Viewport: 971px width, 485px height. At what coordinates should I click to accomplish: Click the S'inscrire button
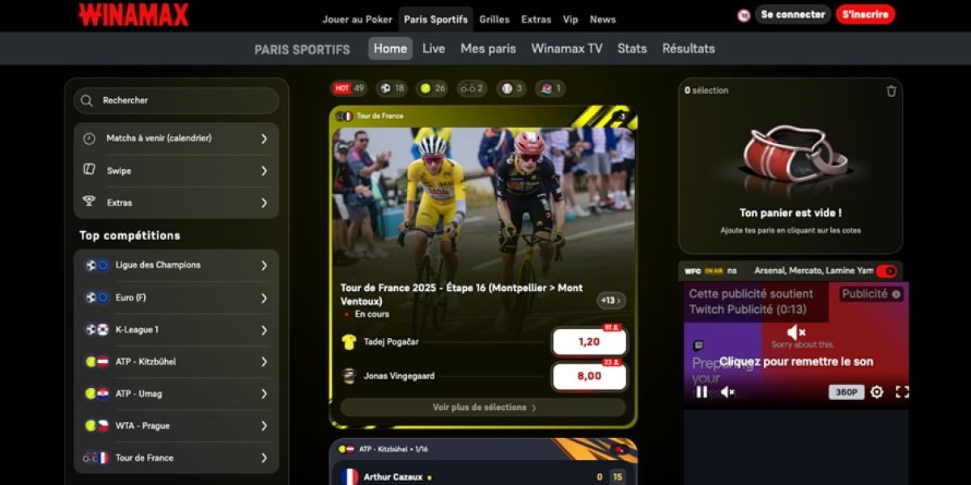click(866, 15)
